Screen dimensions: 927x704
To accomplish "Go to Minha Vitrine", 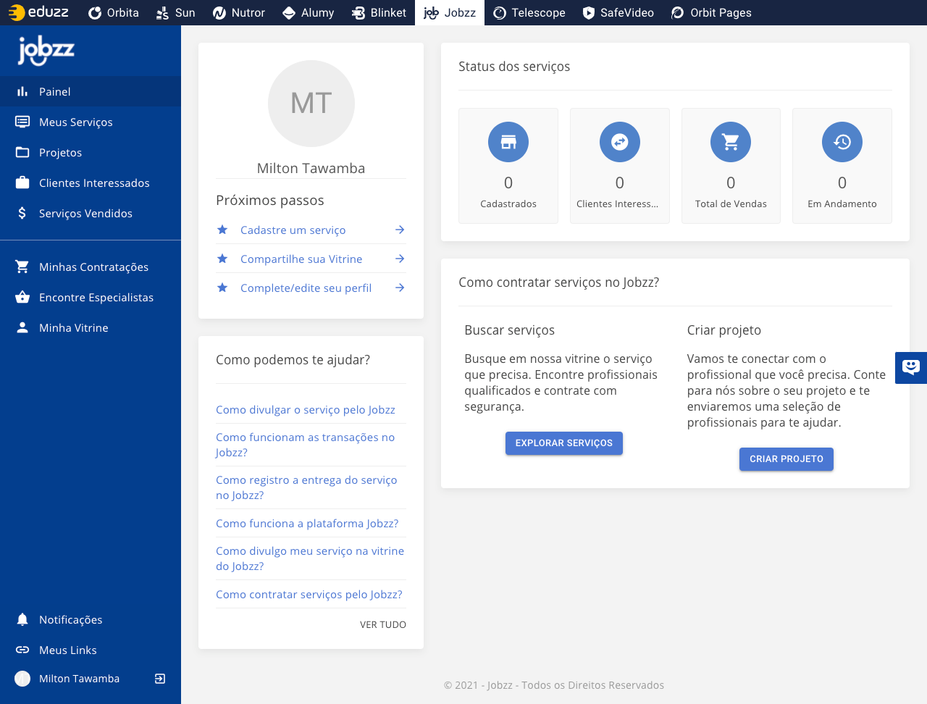I will click(91, 327).
